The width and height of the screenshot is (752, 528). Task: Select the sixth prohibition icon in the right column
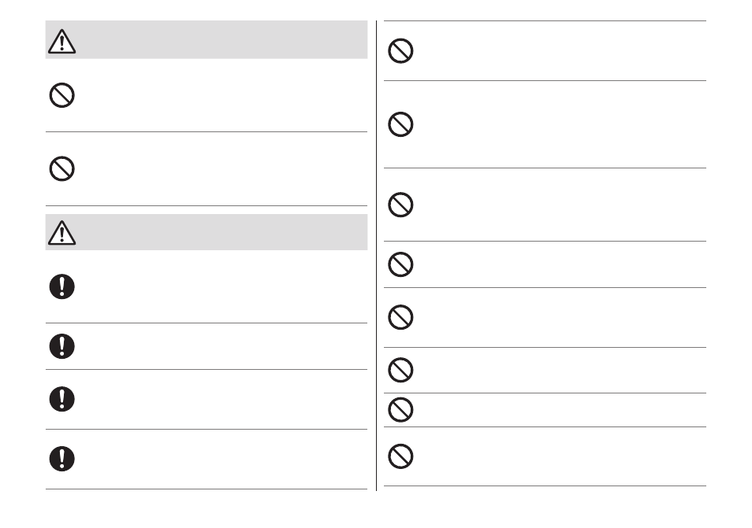(x=400, y=370)
